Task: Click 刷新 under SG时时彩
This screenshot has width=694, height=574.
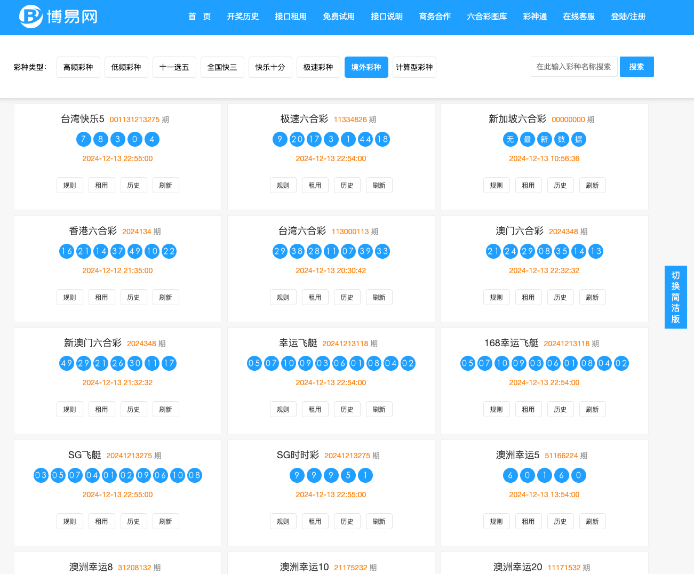Action: [x=379, y=522]
